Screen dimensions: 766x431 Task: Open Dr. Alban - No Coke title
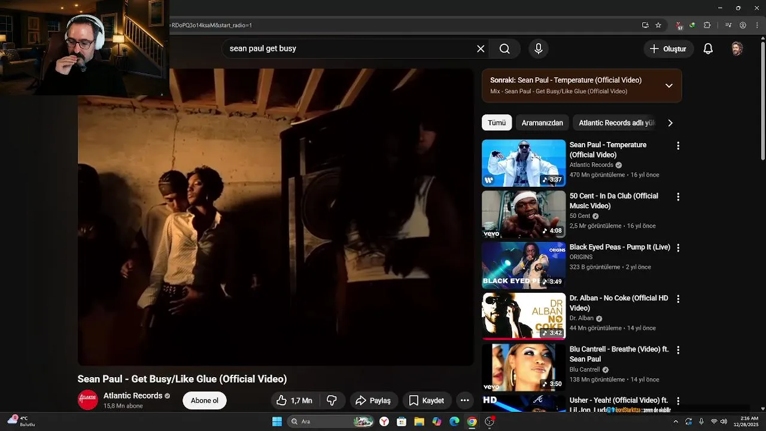(619, 303)
